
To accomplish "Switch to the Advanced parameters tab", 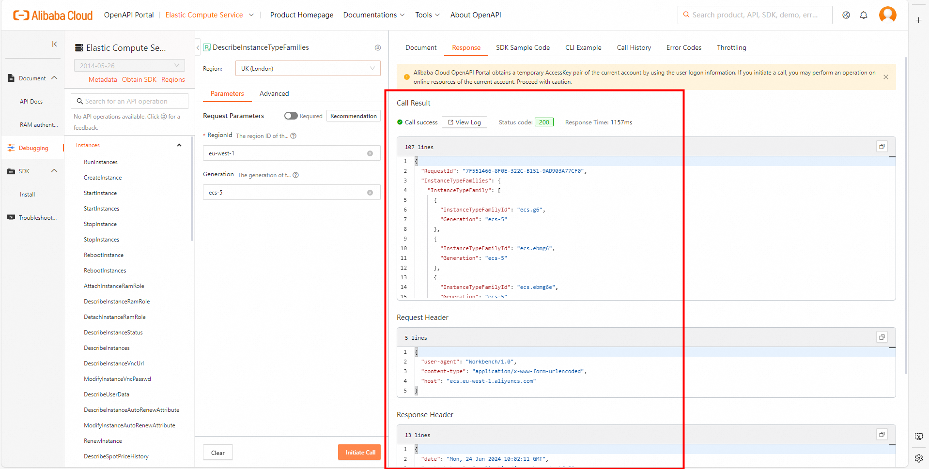I will [x=274, y=93].
